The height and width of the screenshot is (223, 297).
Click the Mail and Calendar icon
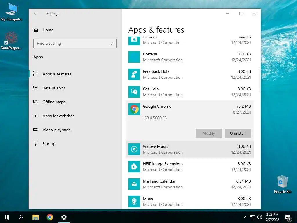pyautogui.click(x=134, y=184)
